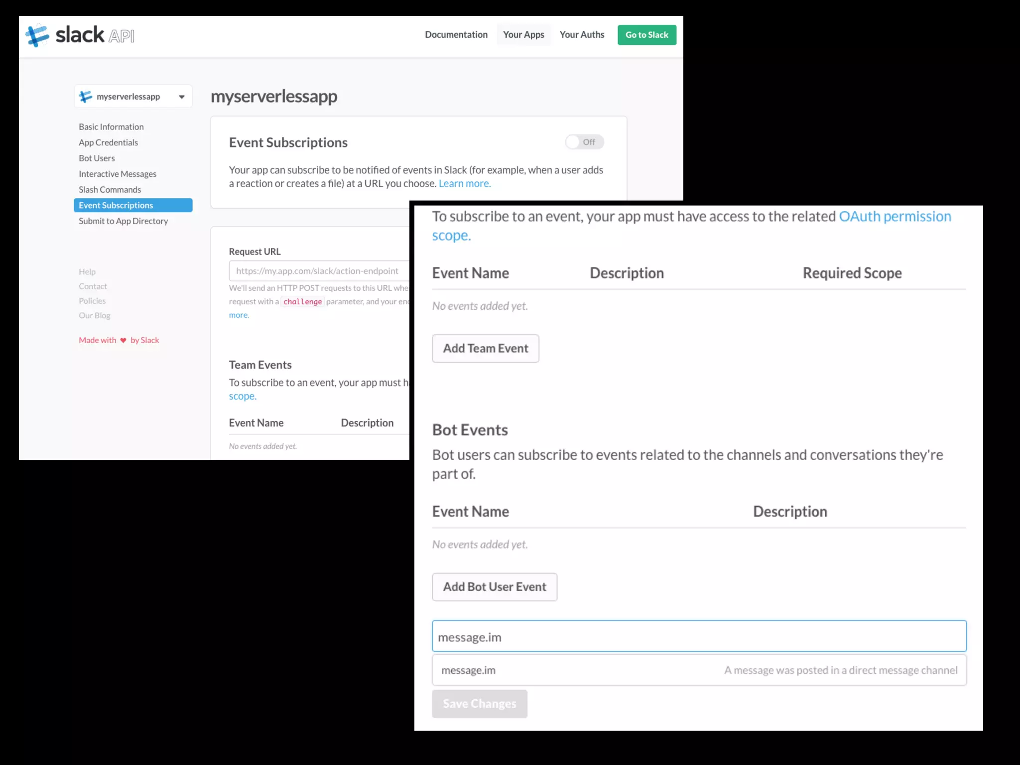Screen dimensions: 1020x765
Task: Click the 'challenge' code parameter text
Action: 303,302
